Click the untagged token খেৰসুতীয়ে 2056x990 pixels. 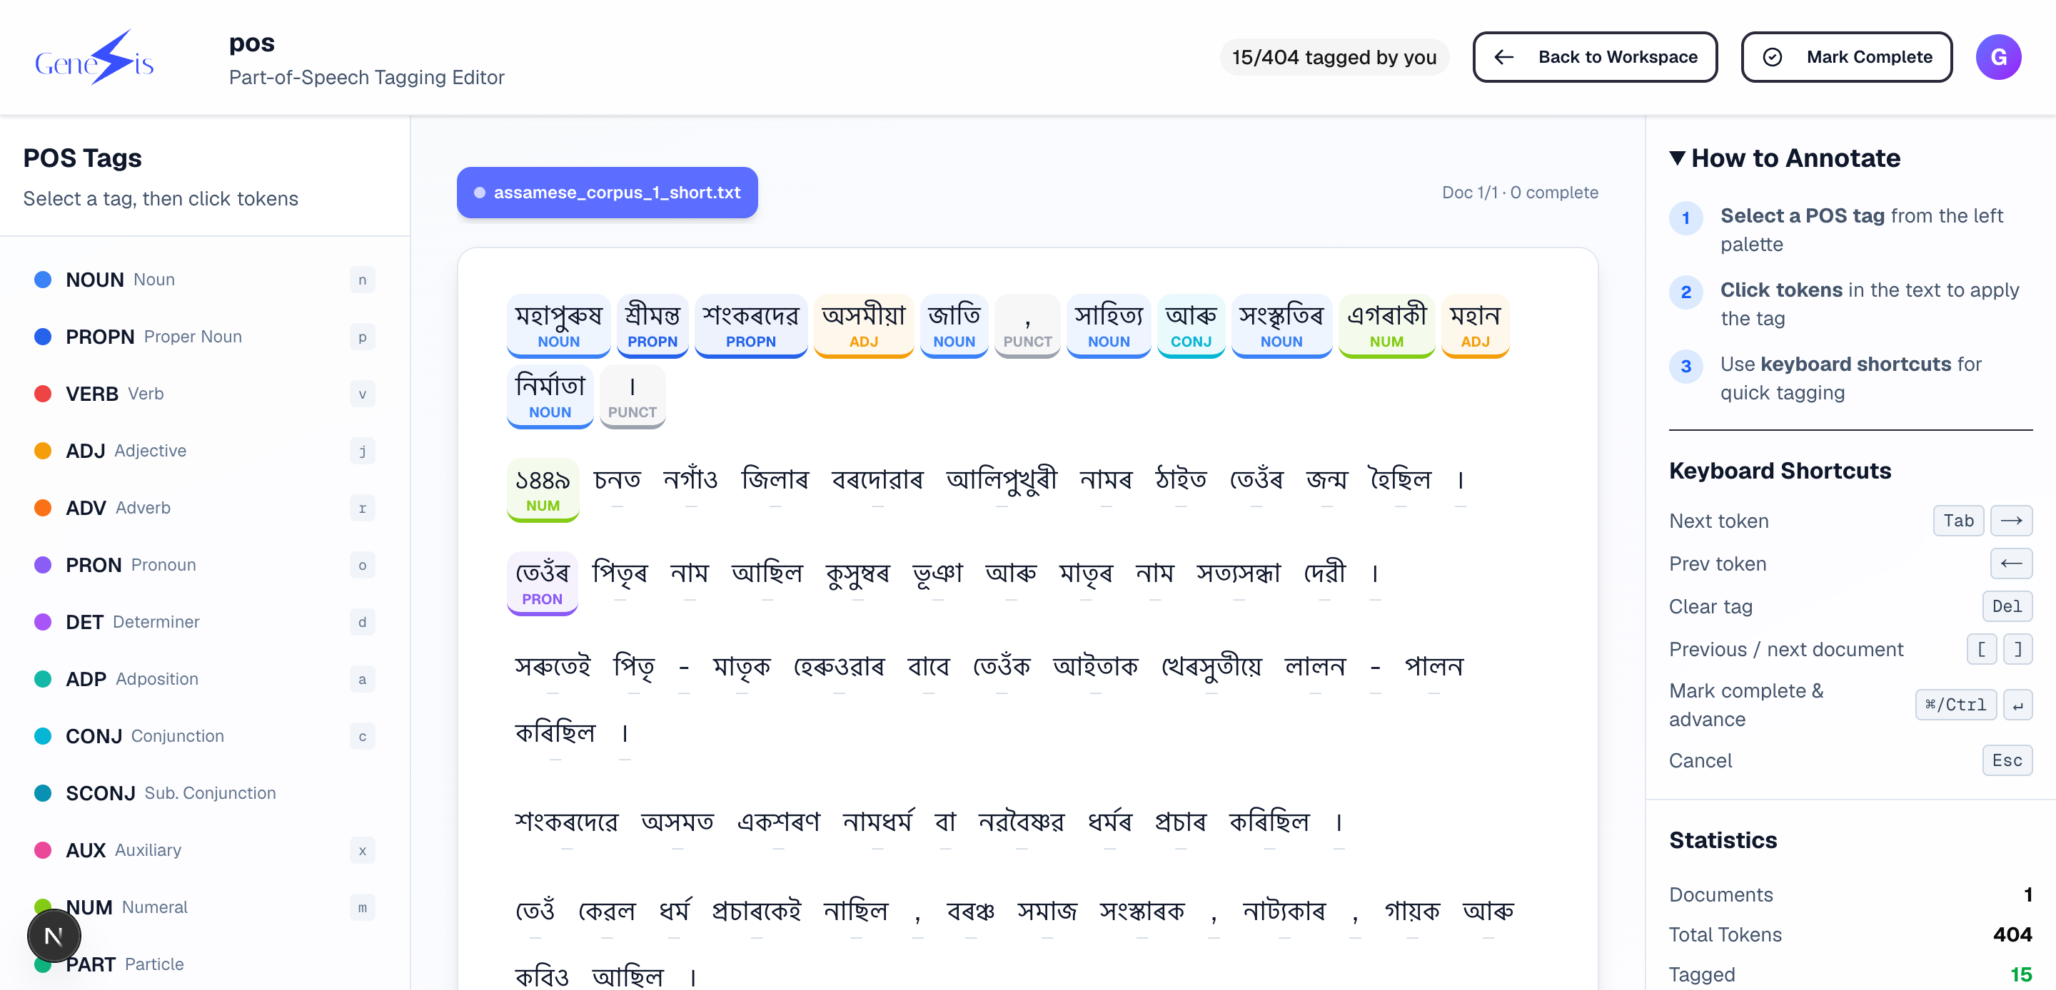pos(1211,668)
